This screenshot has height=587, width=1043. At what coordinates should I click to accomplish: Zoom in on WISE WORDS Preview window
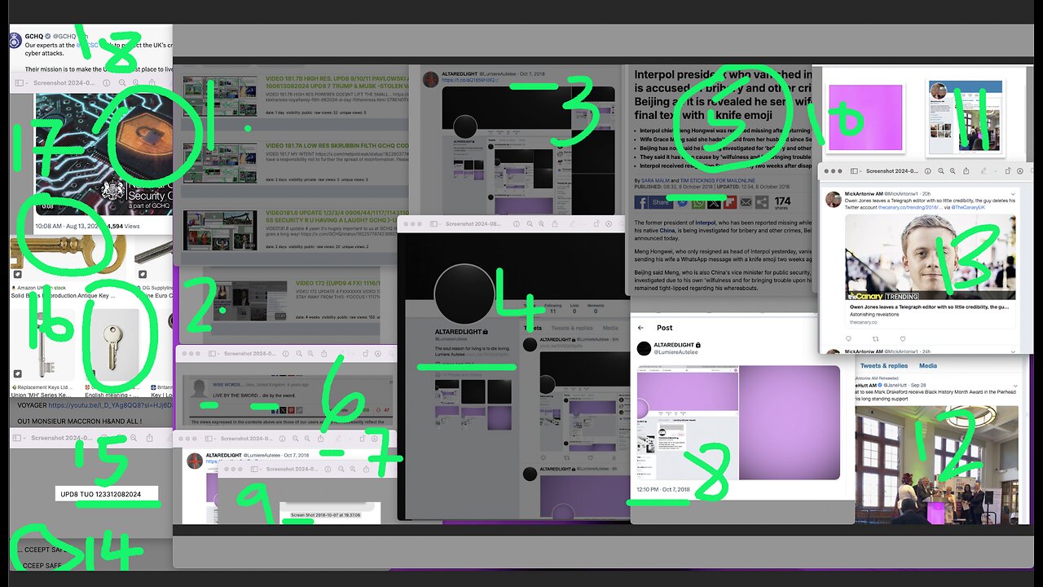coord(310,354)
